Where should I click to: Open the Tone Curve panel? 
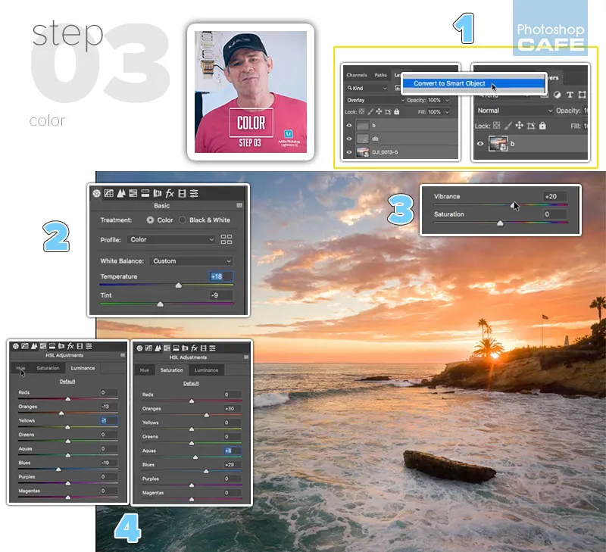(108, 193)
